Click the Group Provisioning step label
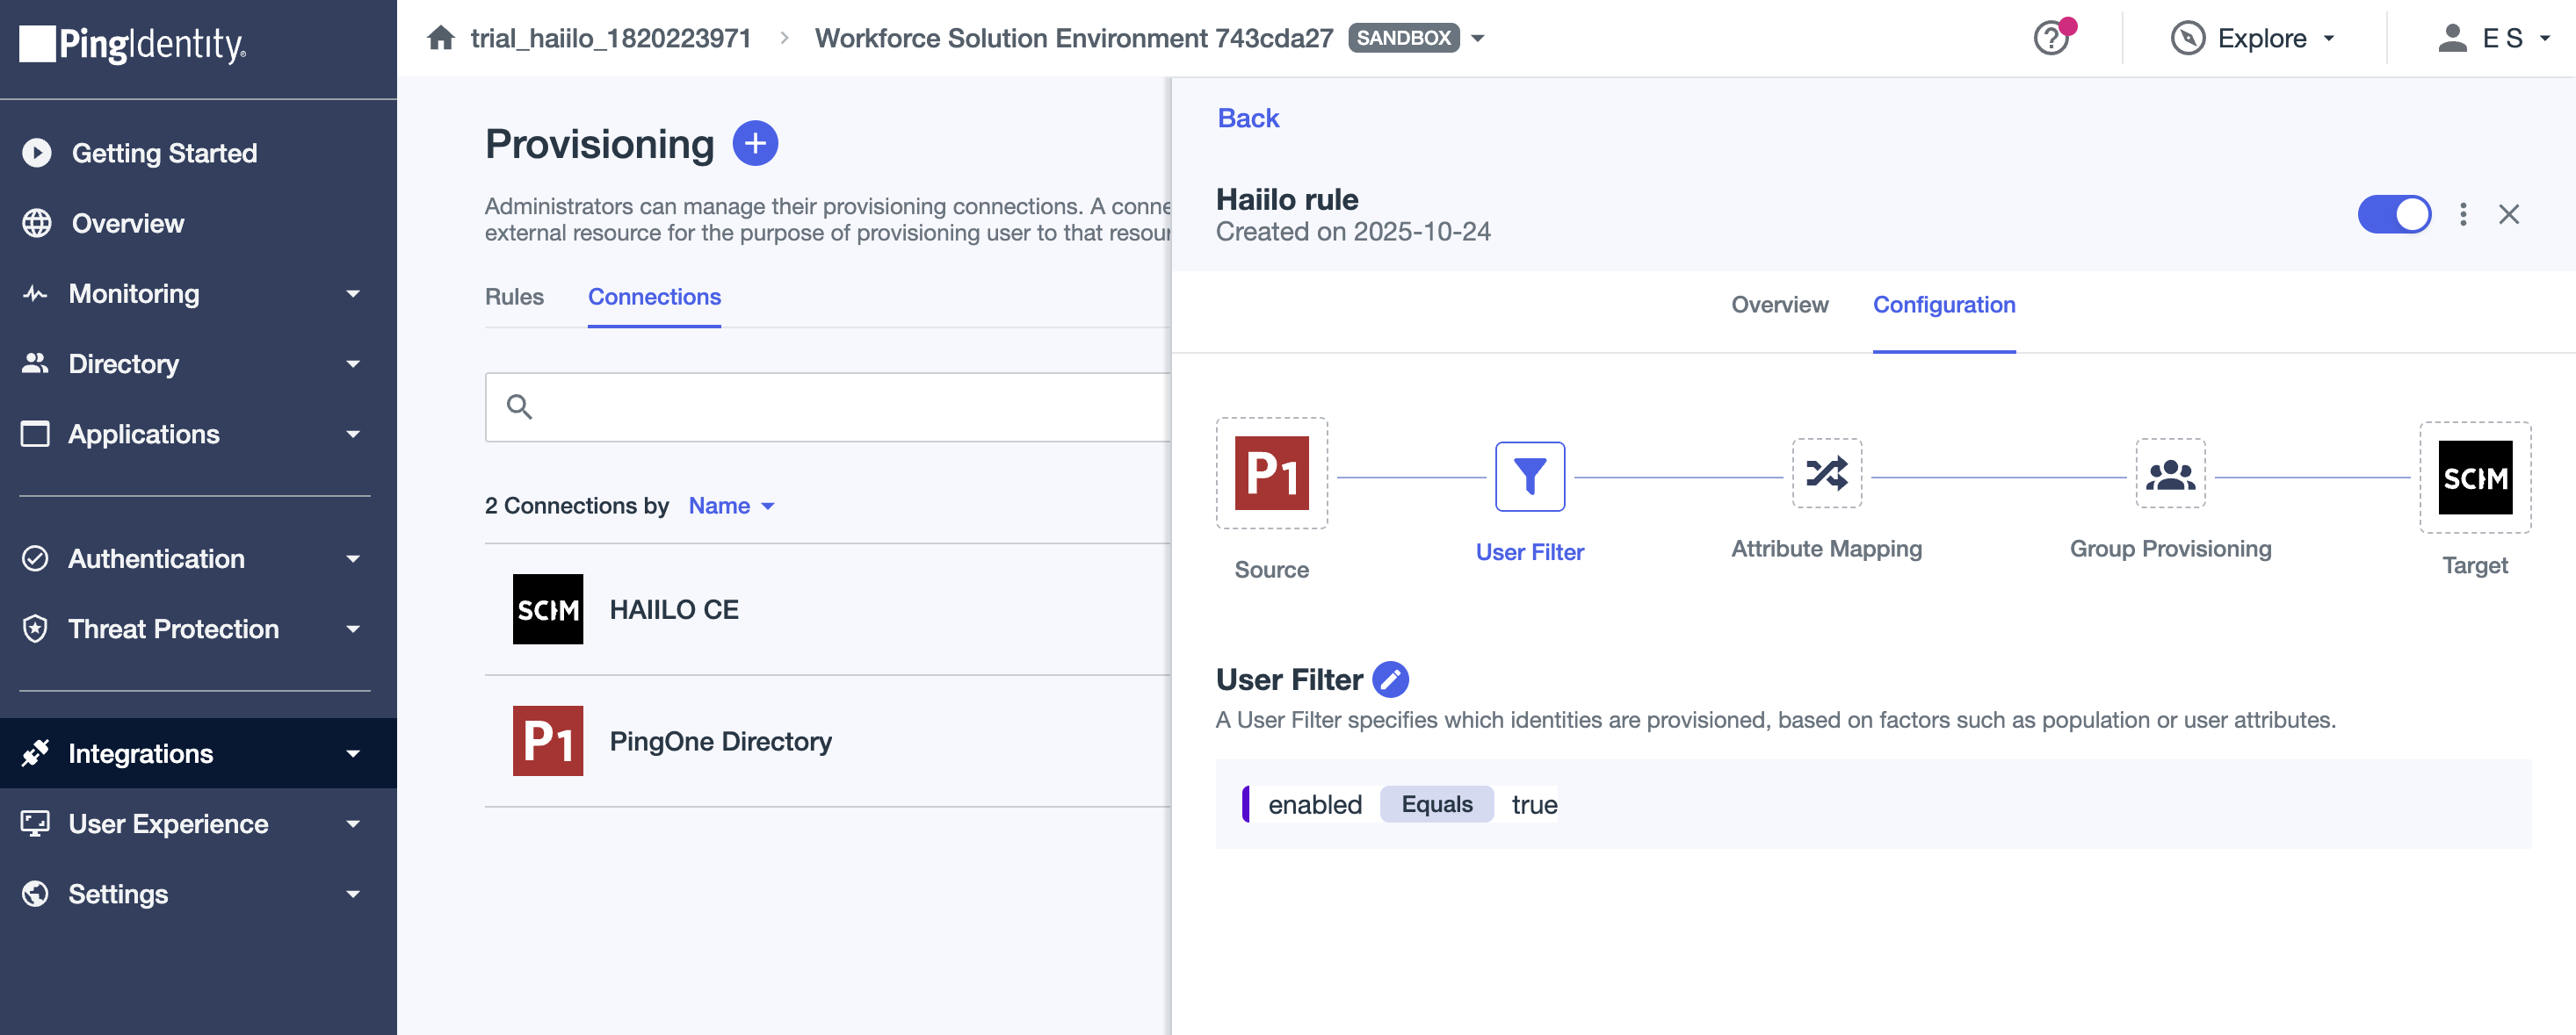 pyautogui.click(x=2170, y=549)
